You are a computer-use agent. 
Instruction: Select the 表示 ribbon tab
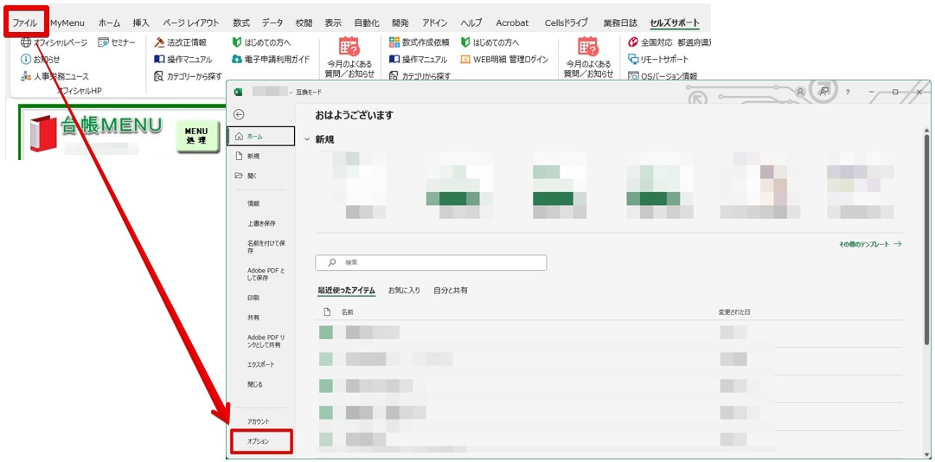[x=333, y=23]
